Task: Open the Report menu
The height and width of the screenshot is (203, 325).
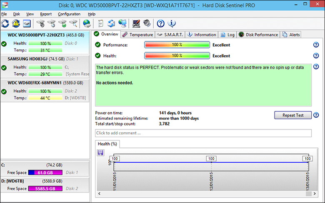Action: tap(46, 14)
